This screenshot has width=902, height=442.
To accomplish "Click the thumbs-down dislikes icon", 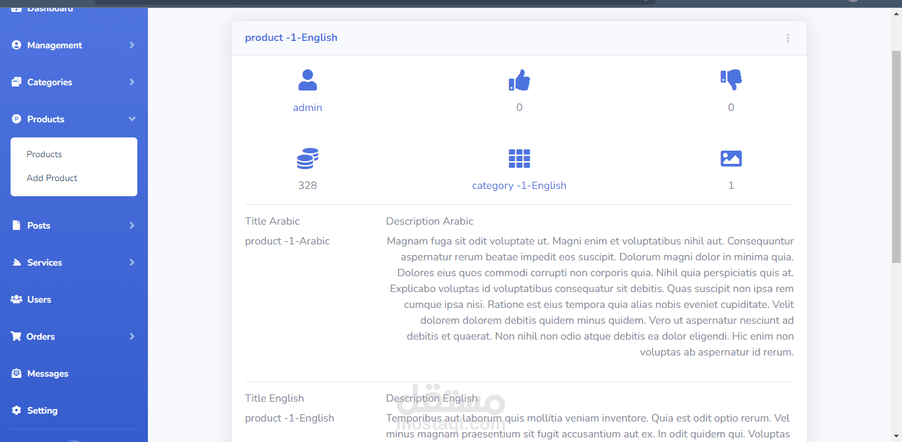I will click(x=731, y=80).
